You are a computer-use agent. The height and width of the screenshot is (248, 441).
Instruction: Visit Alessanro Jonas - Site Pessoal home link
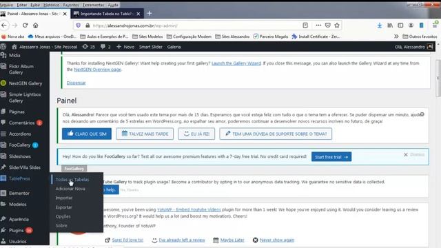click(44, 47)
